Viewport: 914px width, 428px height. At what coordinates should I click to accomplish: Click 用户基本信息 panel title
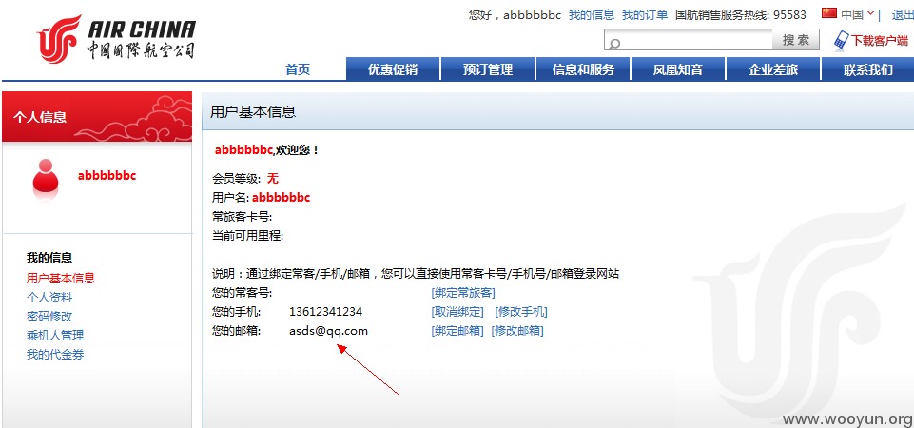pos(253,112)
